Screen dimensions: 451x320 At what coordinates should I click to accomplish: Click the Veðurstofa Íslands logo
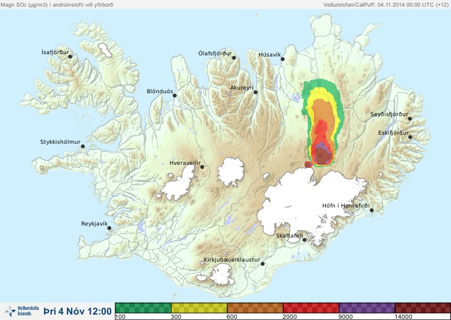22,311
